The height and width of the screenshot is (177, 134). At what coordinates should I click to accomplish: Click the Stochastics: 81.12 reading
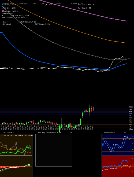click(x=9, y=13)
